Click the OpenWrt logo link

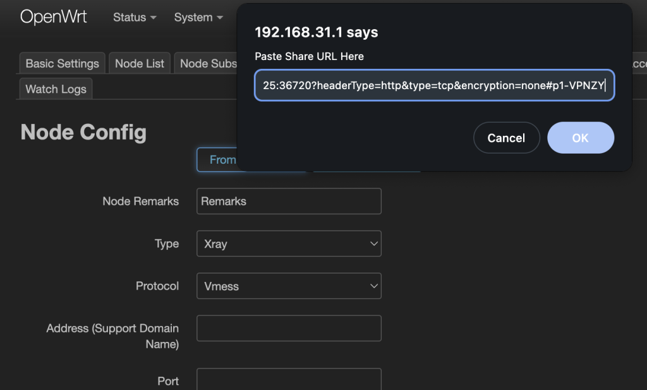tap(54, 17)
